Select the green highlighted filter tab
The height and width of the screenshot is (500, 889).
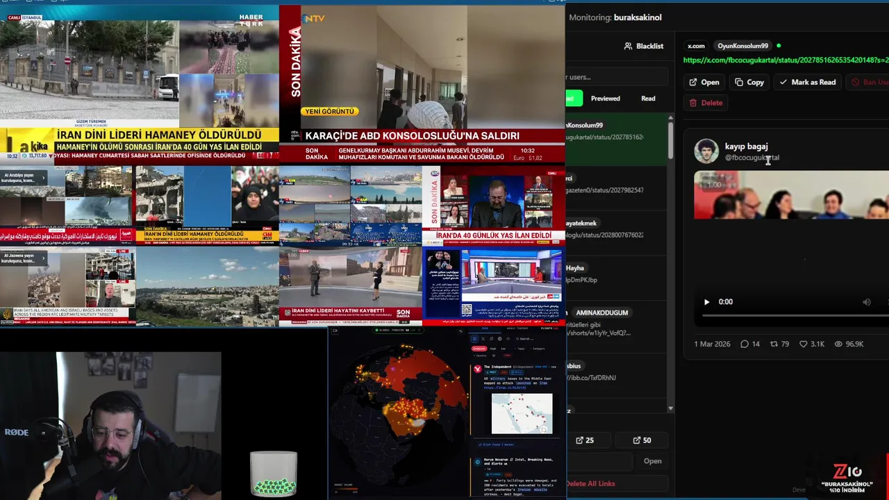(x=574, y=99)
